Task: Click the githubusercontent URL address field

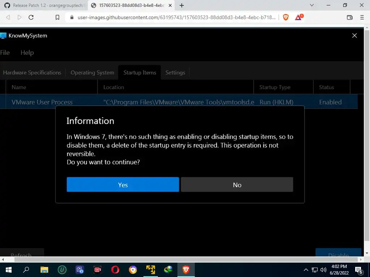Action: (176, 17)
